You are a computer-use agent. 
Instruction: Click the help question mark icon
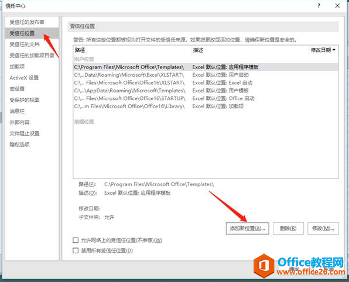[x=319, y=6]
